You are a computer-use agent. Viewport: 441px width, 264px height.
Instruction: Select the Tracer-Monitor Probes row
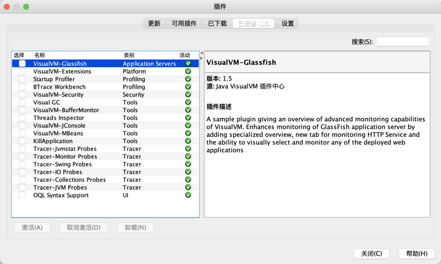[105, 157]
